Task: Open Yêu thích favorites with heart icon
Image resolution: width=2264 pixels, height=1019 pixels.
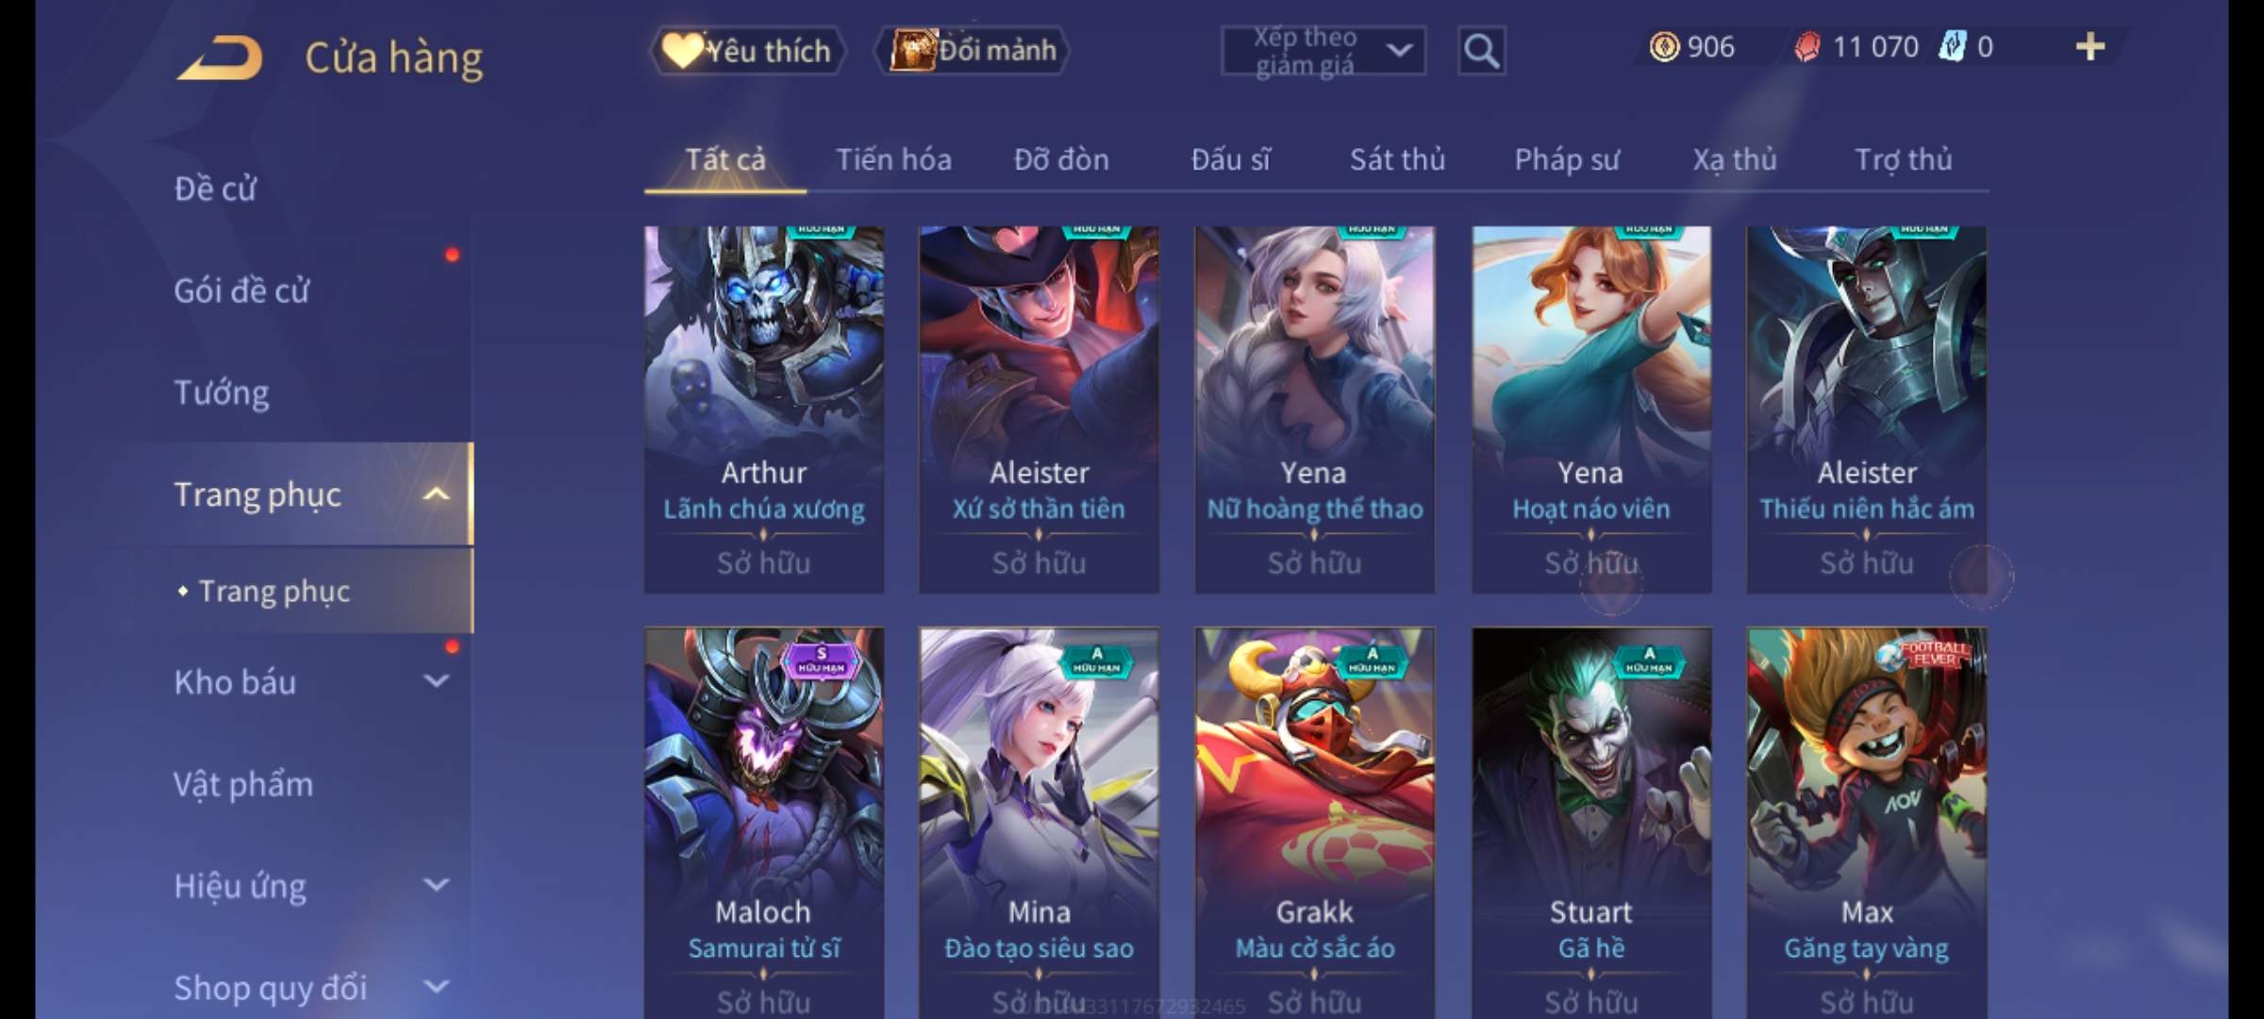Action: pyautogui.click(x=747, y=50)
